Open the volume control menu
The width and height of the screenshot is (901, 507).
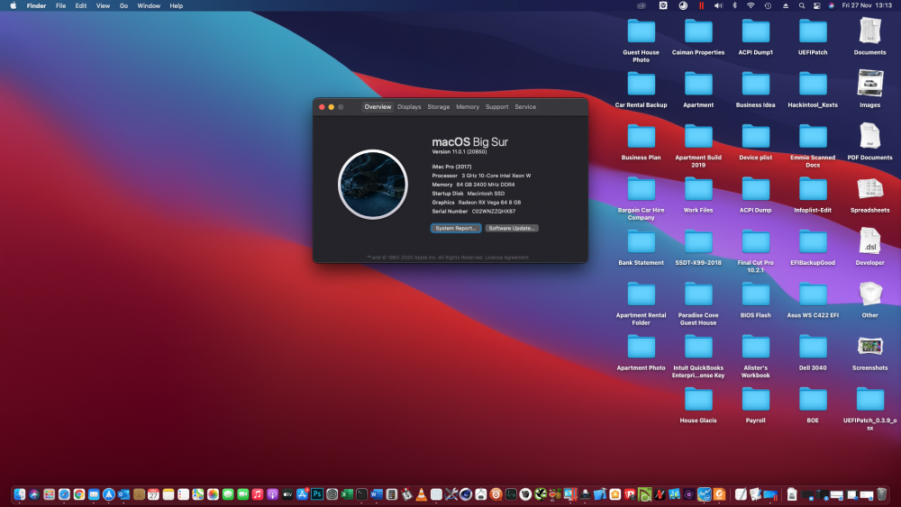pos(718,5)
